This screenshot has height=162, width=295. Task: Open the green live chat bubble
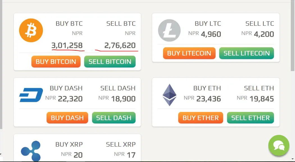[x=279, y=145]
